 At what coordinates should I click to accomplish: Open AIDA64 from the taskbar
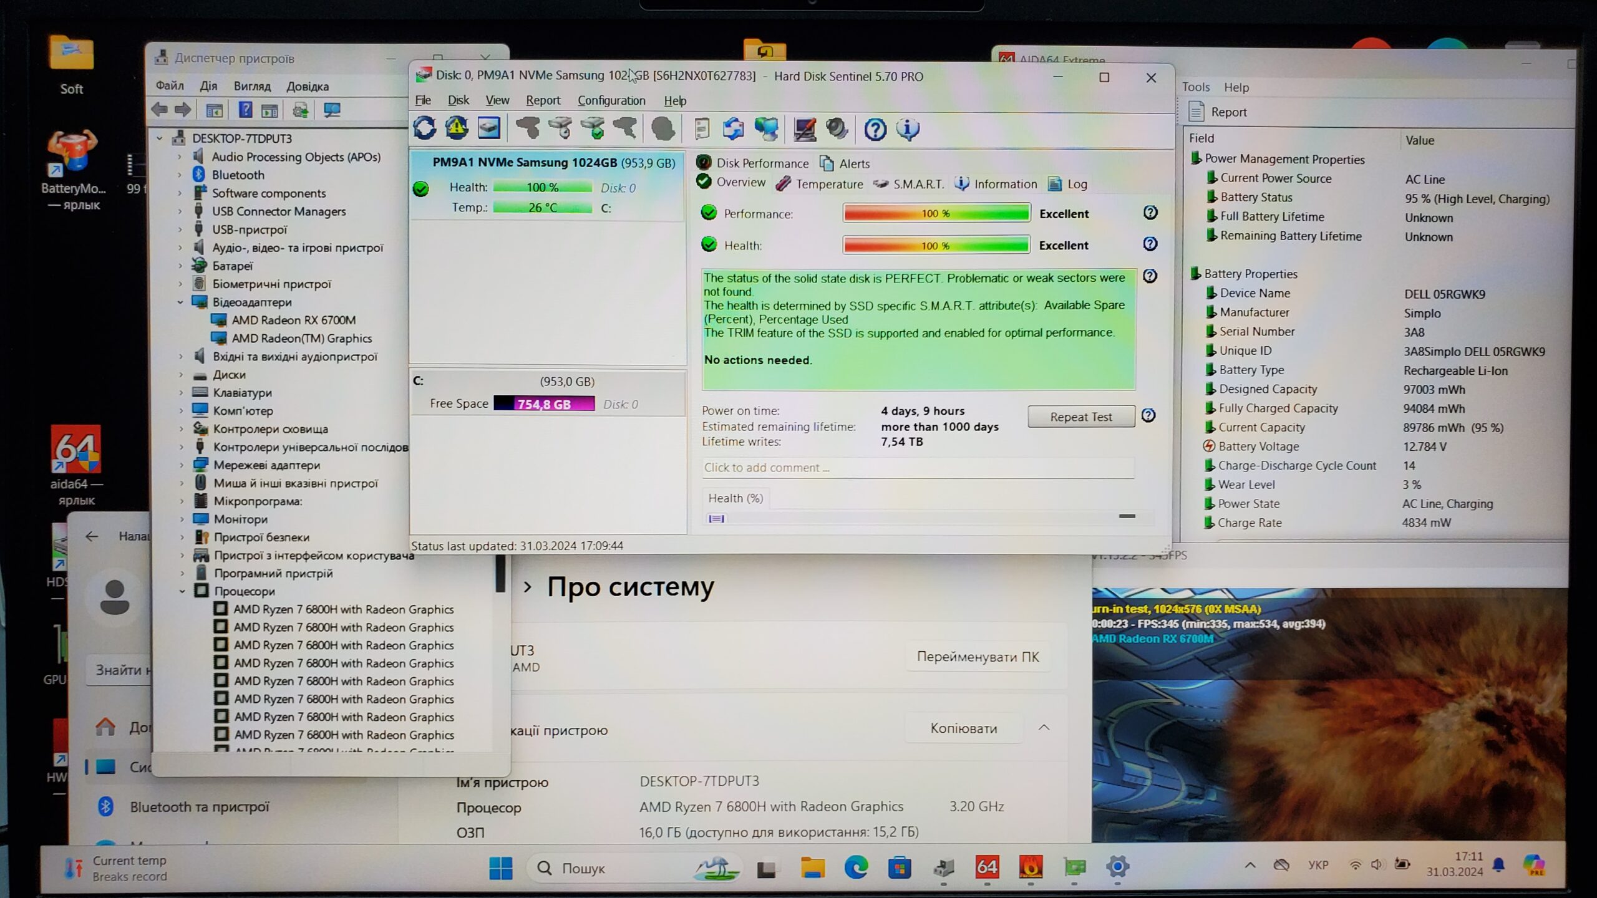coord(987,867)
